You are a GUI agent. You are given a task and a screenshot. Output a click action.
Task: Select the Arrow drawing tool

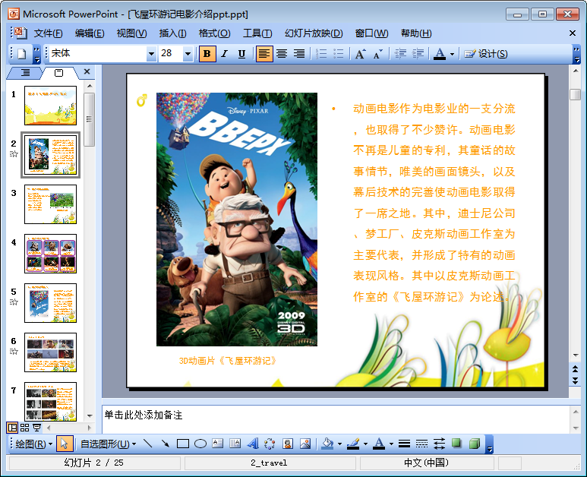click(165, 444)
